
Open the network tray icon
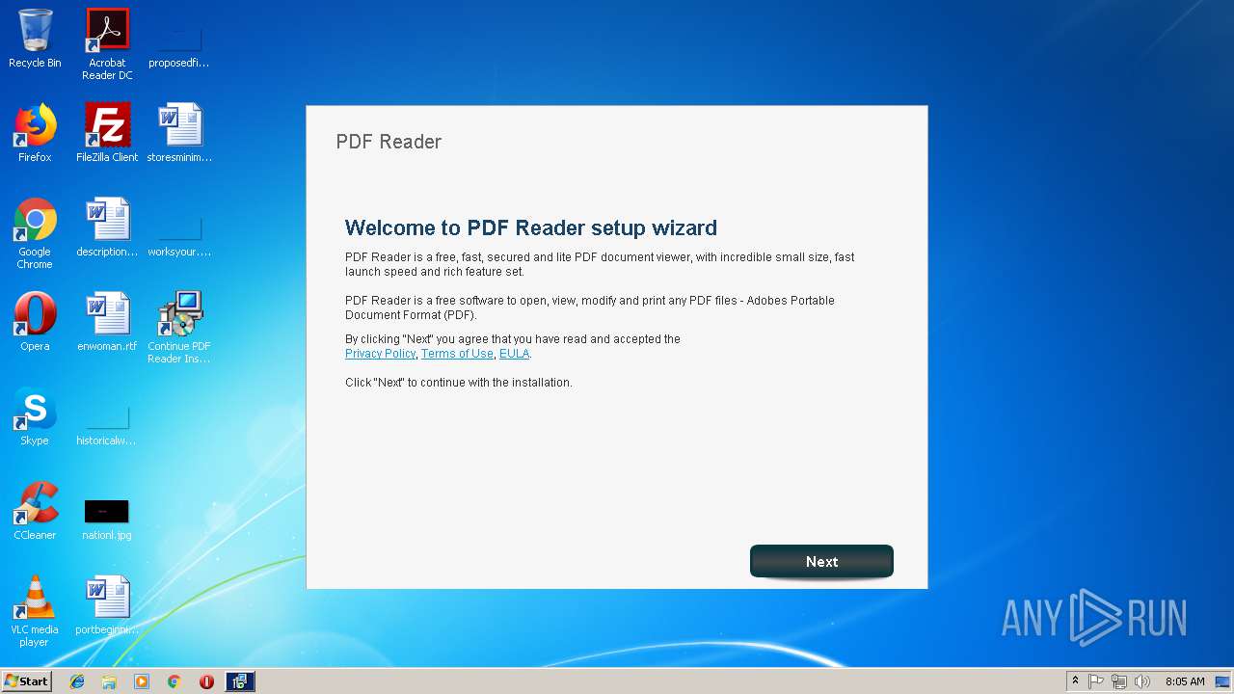1119,681
